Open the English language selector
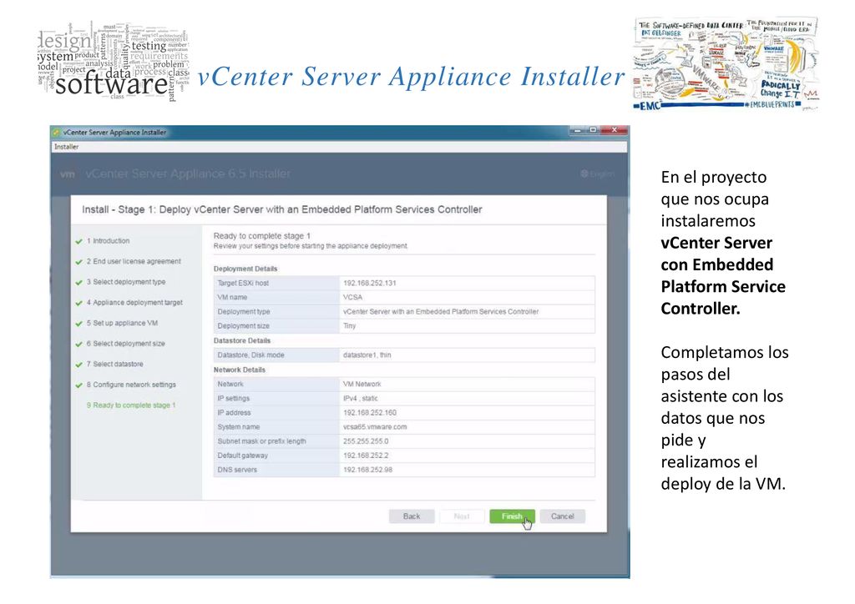Image resolution: width=855 pixels, height=604 pixels. point(598,174)
